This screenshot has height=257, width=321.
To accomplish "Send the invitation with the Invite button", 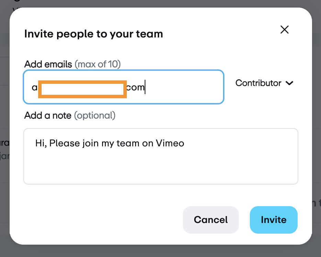I will click(274, 220).
